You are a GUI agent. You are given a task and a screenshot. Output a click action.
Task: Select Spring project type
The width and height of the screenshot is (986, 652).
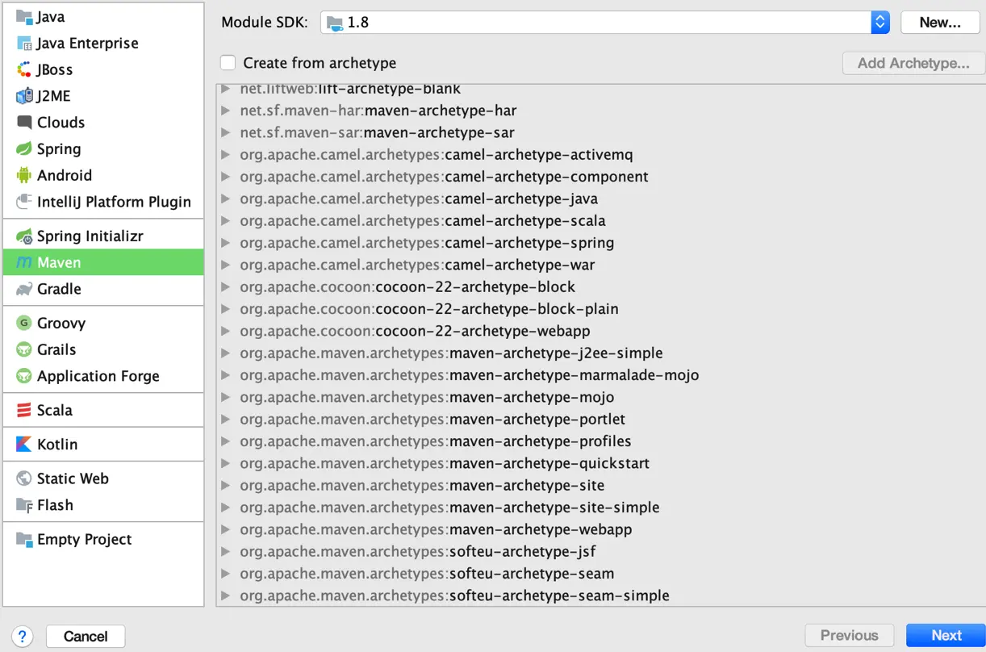(103, 149)
